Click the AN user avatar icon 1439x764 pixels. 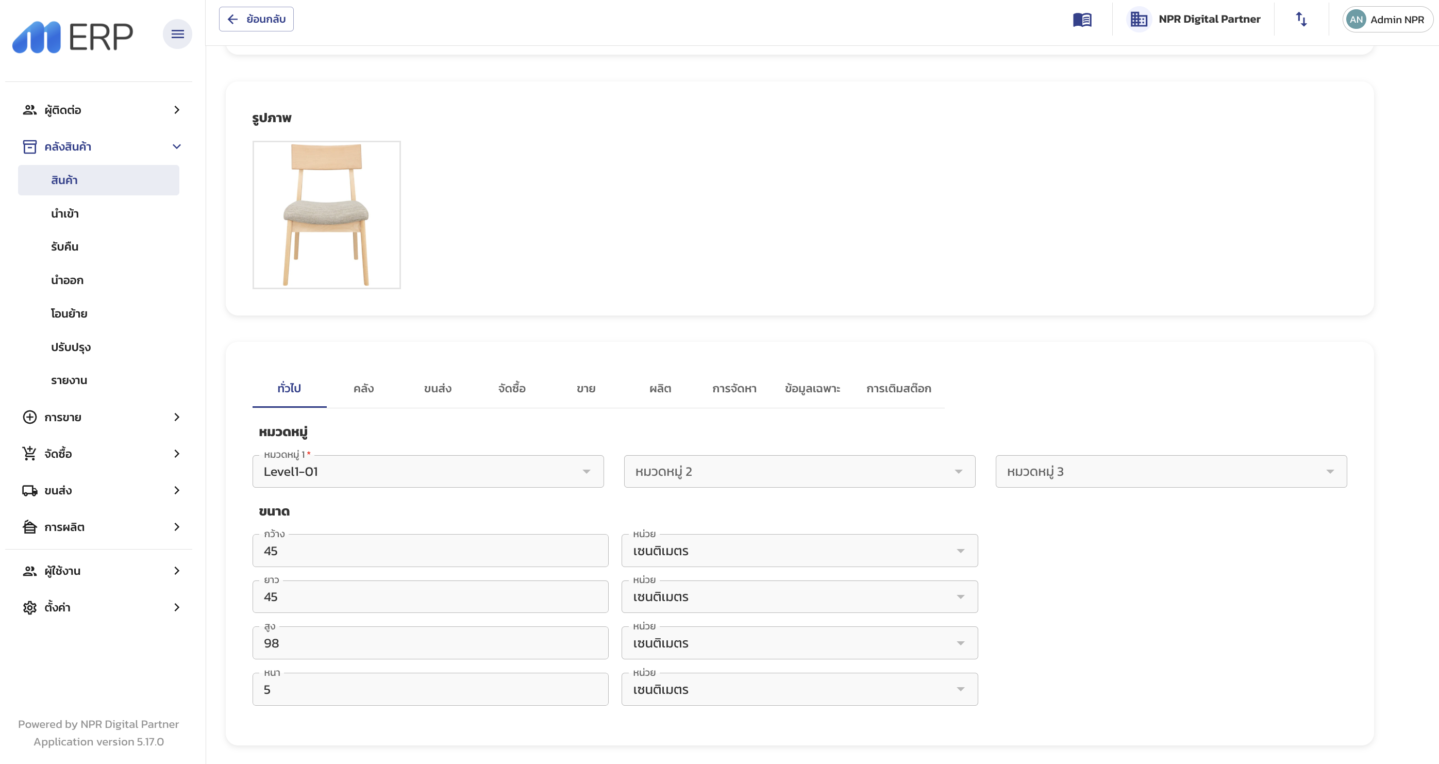coord(1356,20)
